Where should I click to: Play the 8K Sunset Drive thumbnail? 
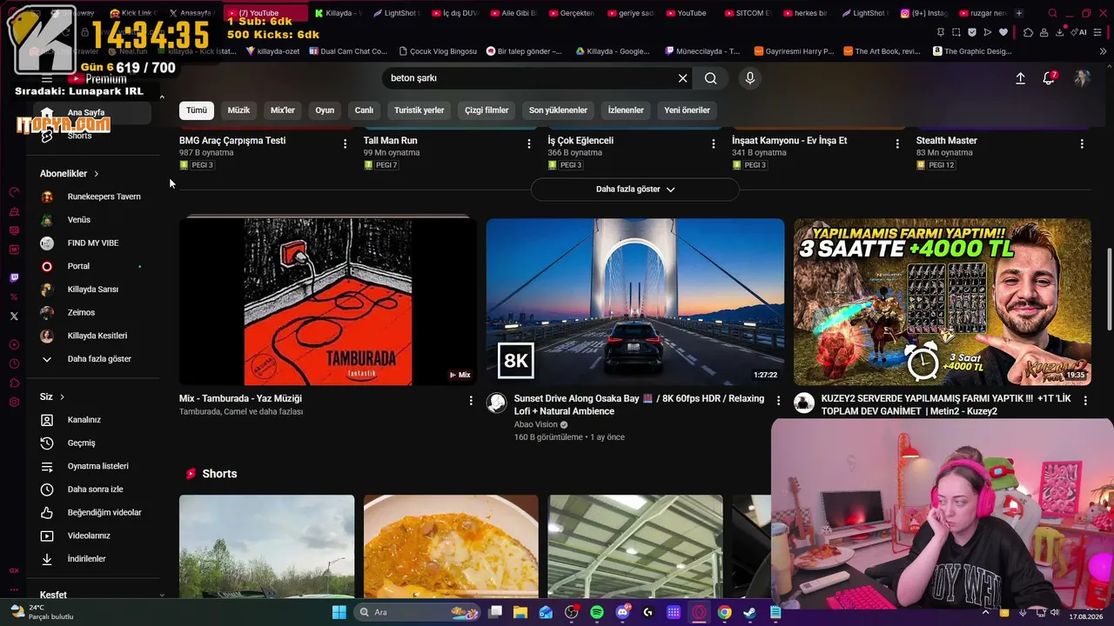click(635, 302)
